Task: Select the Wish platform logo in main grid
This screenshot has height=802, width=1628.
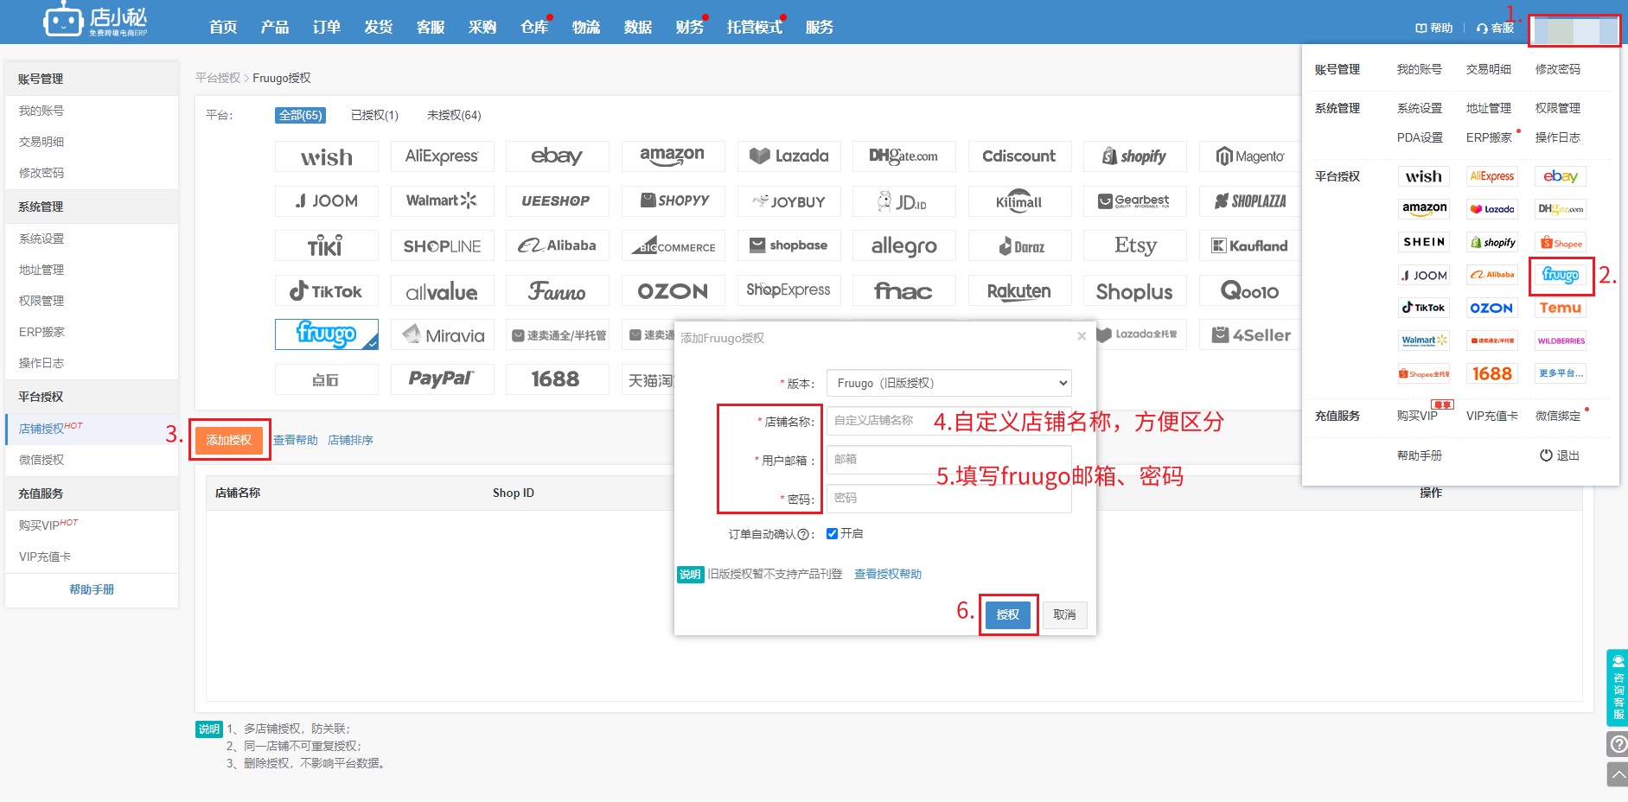Action: point(327,156)
